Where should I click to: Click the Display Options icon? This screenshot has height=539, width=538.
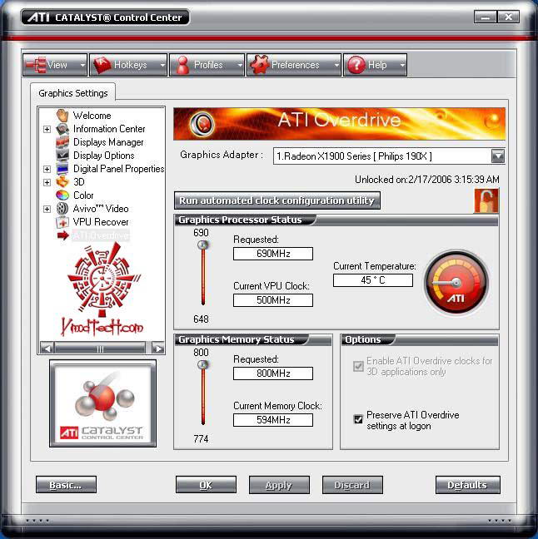62,156
